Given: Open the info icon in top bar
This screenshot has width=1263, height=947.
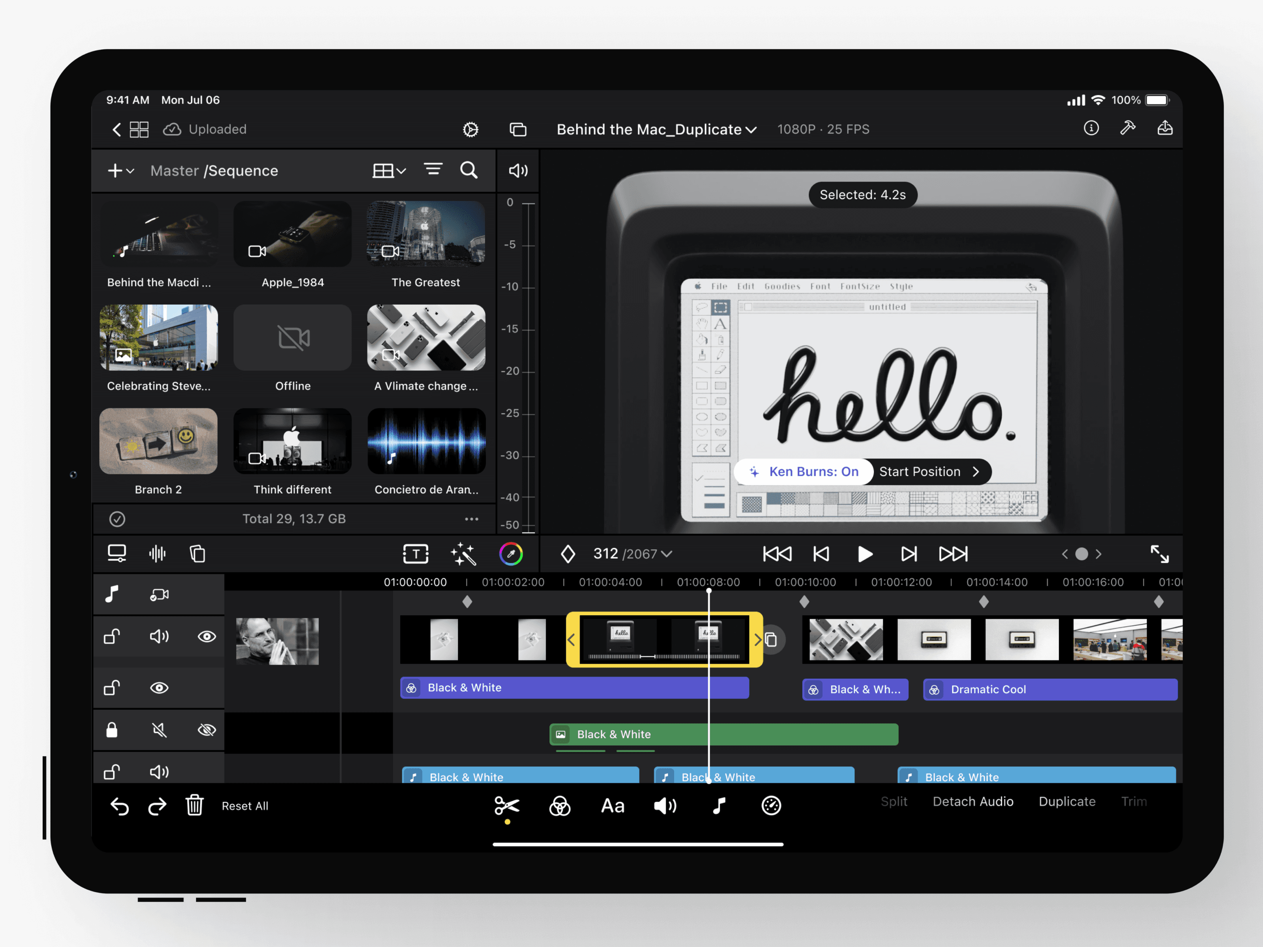Looking at the screenshot, I should (x=1091, y=128).
